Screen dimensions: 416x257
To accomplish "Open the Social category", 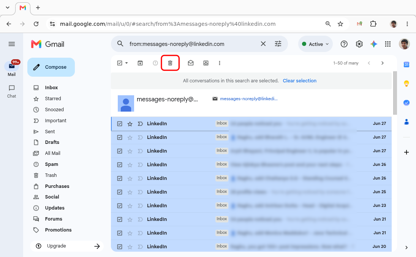I will point(52,197).
